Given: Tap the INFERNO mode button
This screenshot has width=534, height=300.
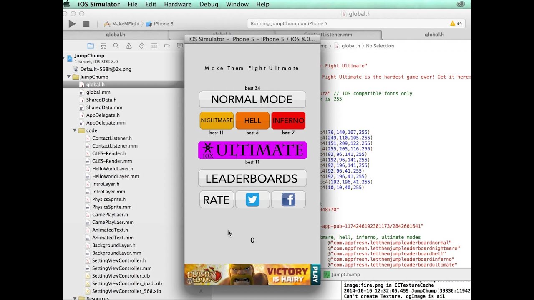Looking at the screenshot, I should point(288,120).
